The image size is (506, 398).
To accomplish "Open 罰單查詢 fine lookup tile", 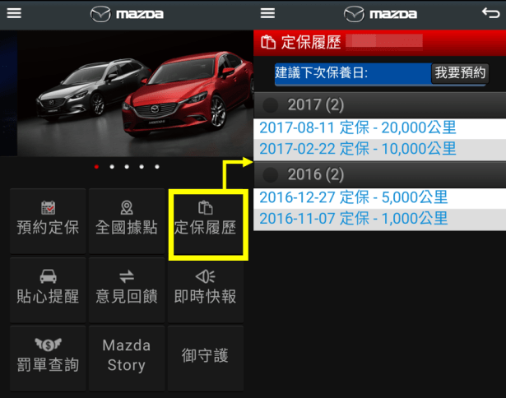I will (48, 358).
